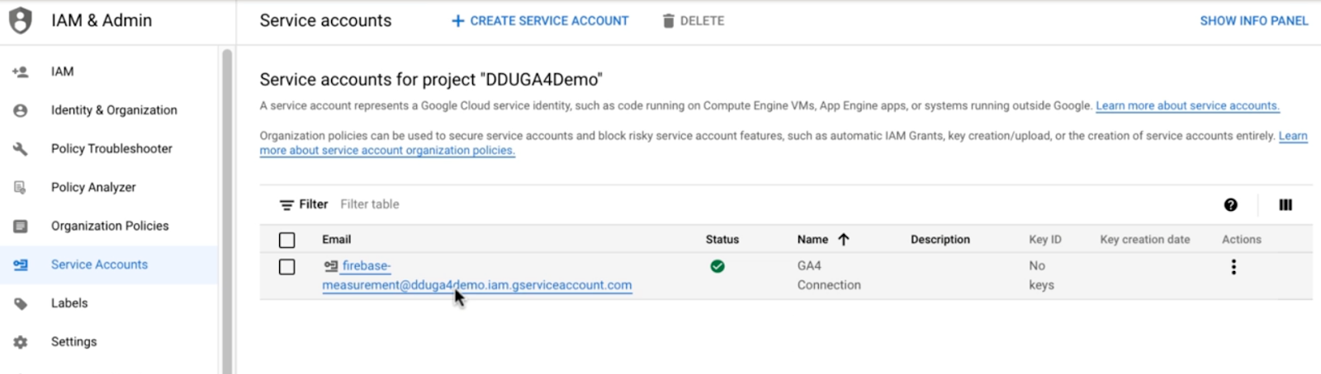Open Policy Analyzer
This screenshot has height=374, width=1321.
coord(93,188)
